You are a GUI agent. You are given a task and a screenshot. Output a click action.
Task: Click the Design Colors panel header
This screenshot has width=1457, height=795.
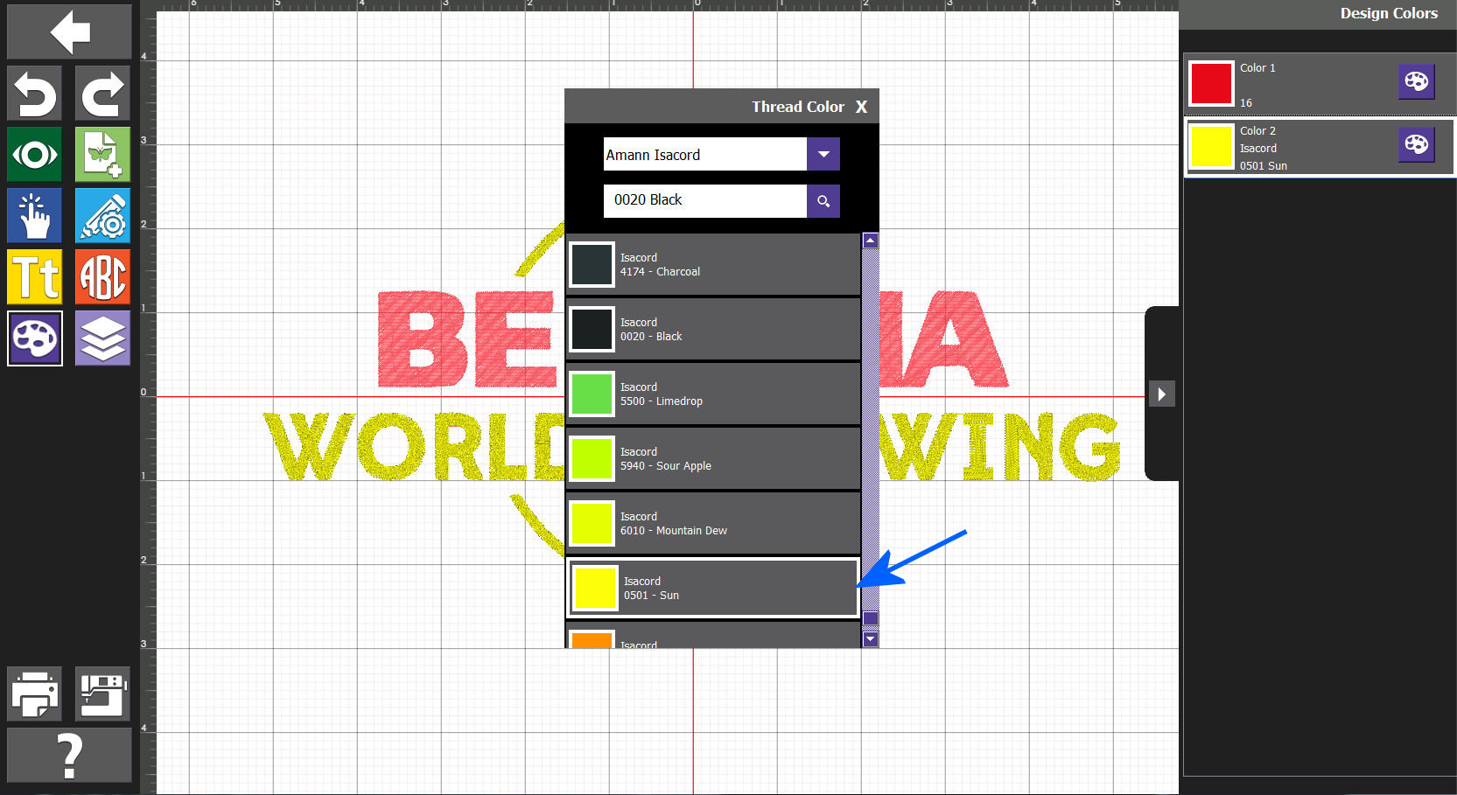[1318, 14]
